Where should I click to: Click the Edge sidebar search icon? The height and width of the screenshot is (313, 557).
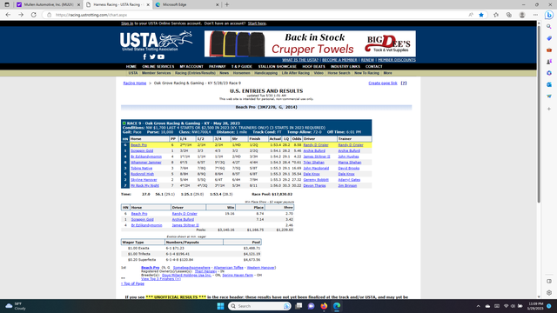549,27
